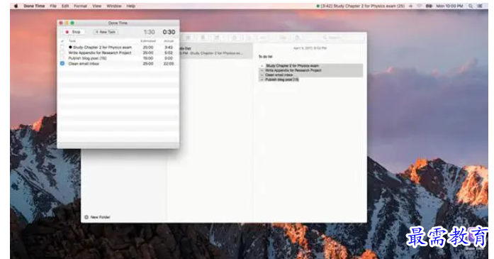This screenshot has width=494, height=259.
Task: Click the 15:00 estimate for Publish blog post
Action: (148, 58)
